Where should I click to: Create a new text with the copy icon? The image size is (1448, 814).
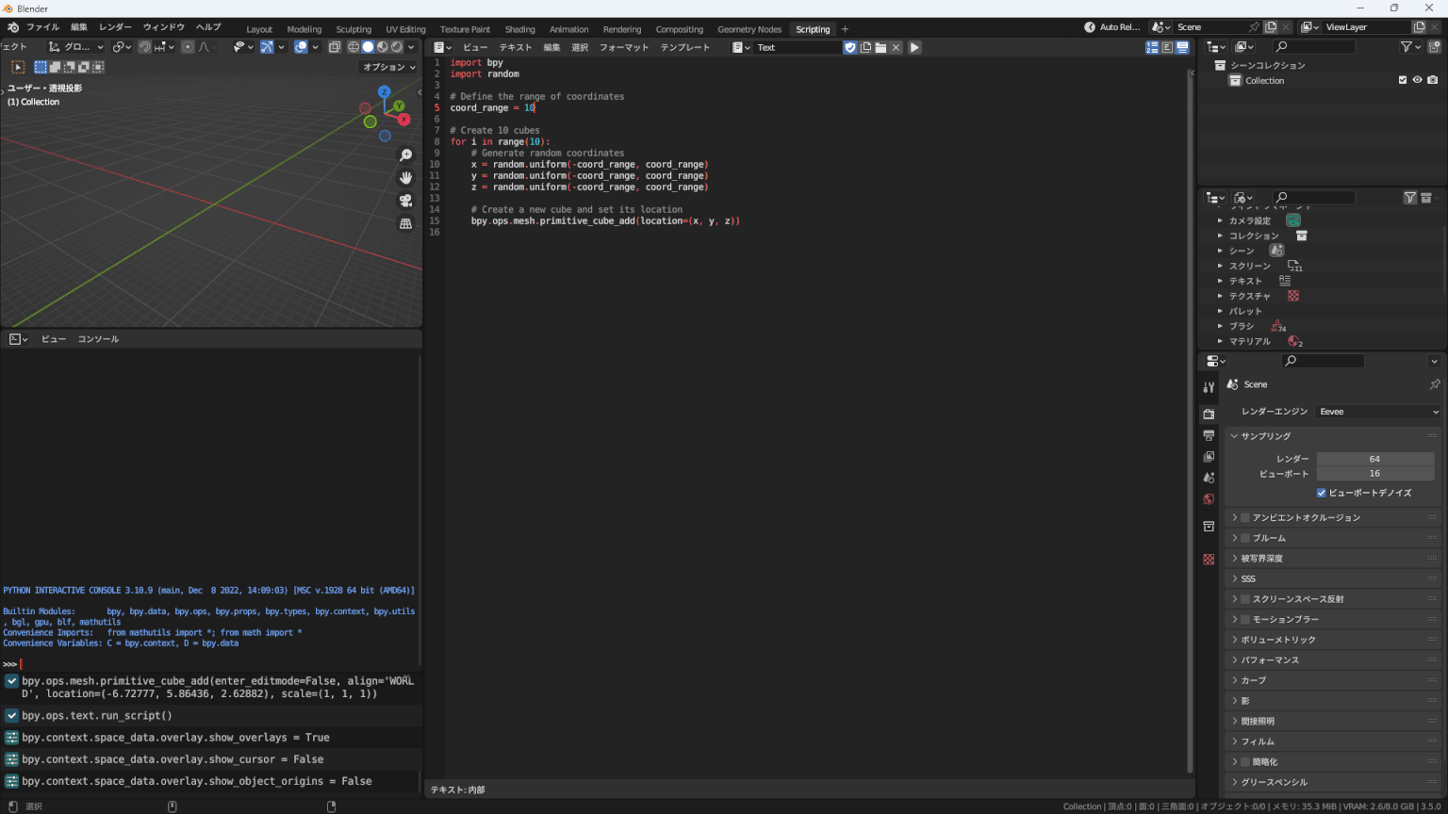coord(865,46)
